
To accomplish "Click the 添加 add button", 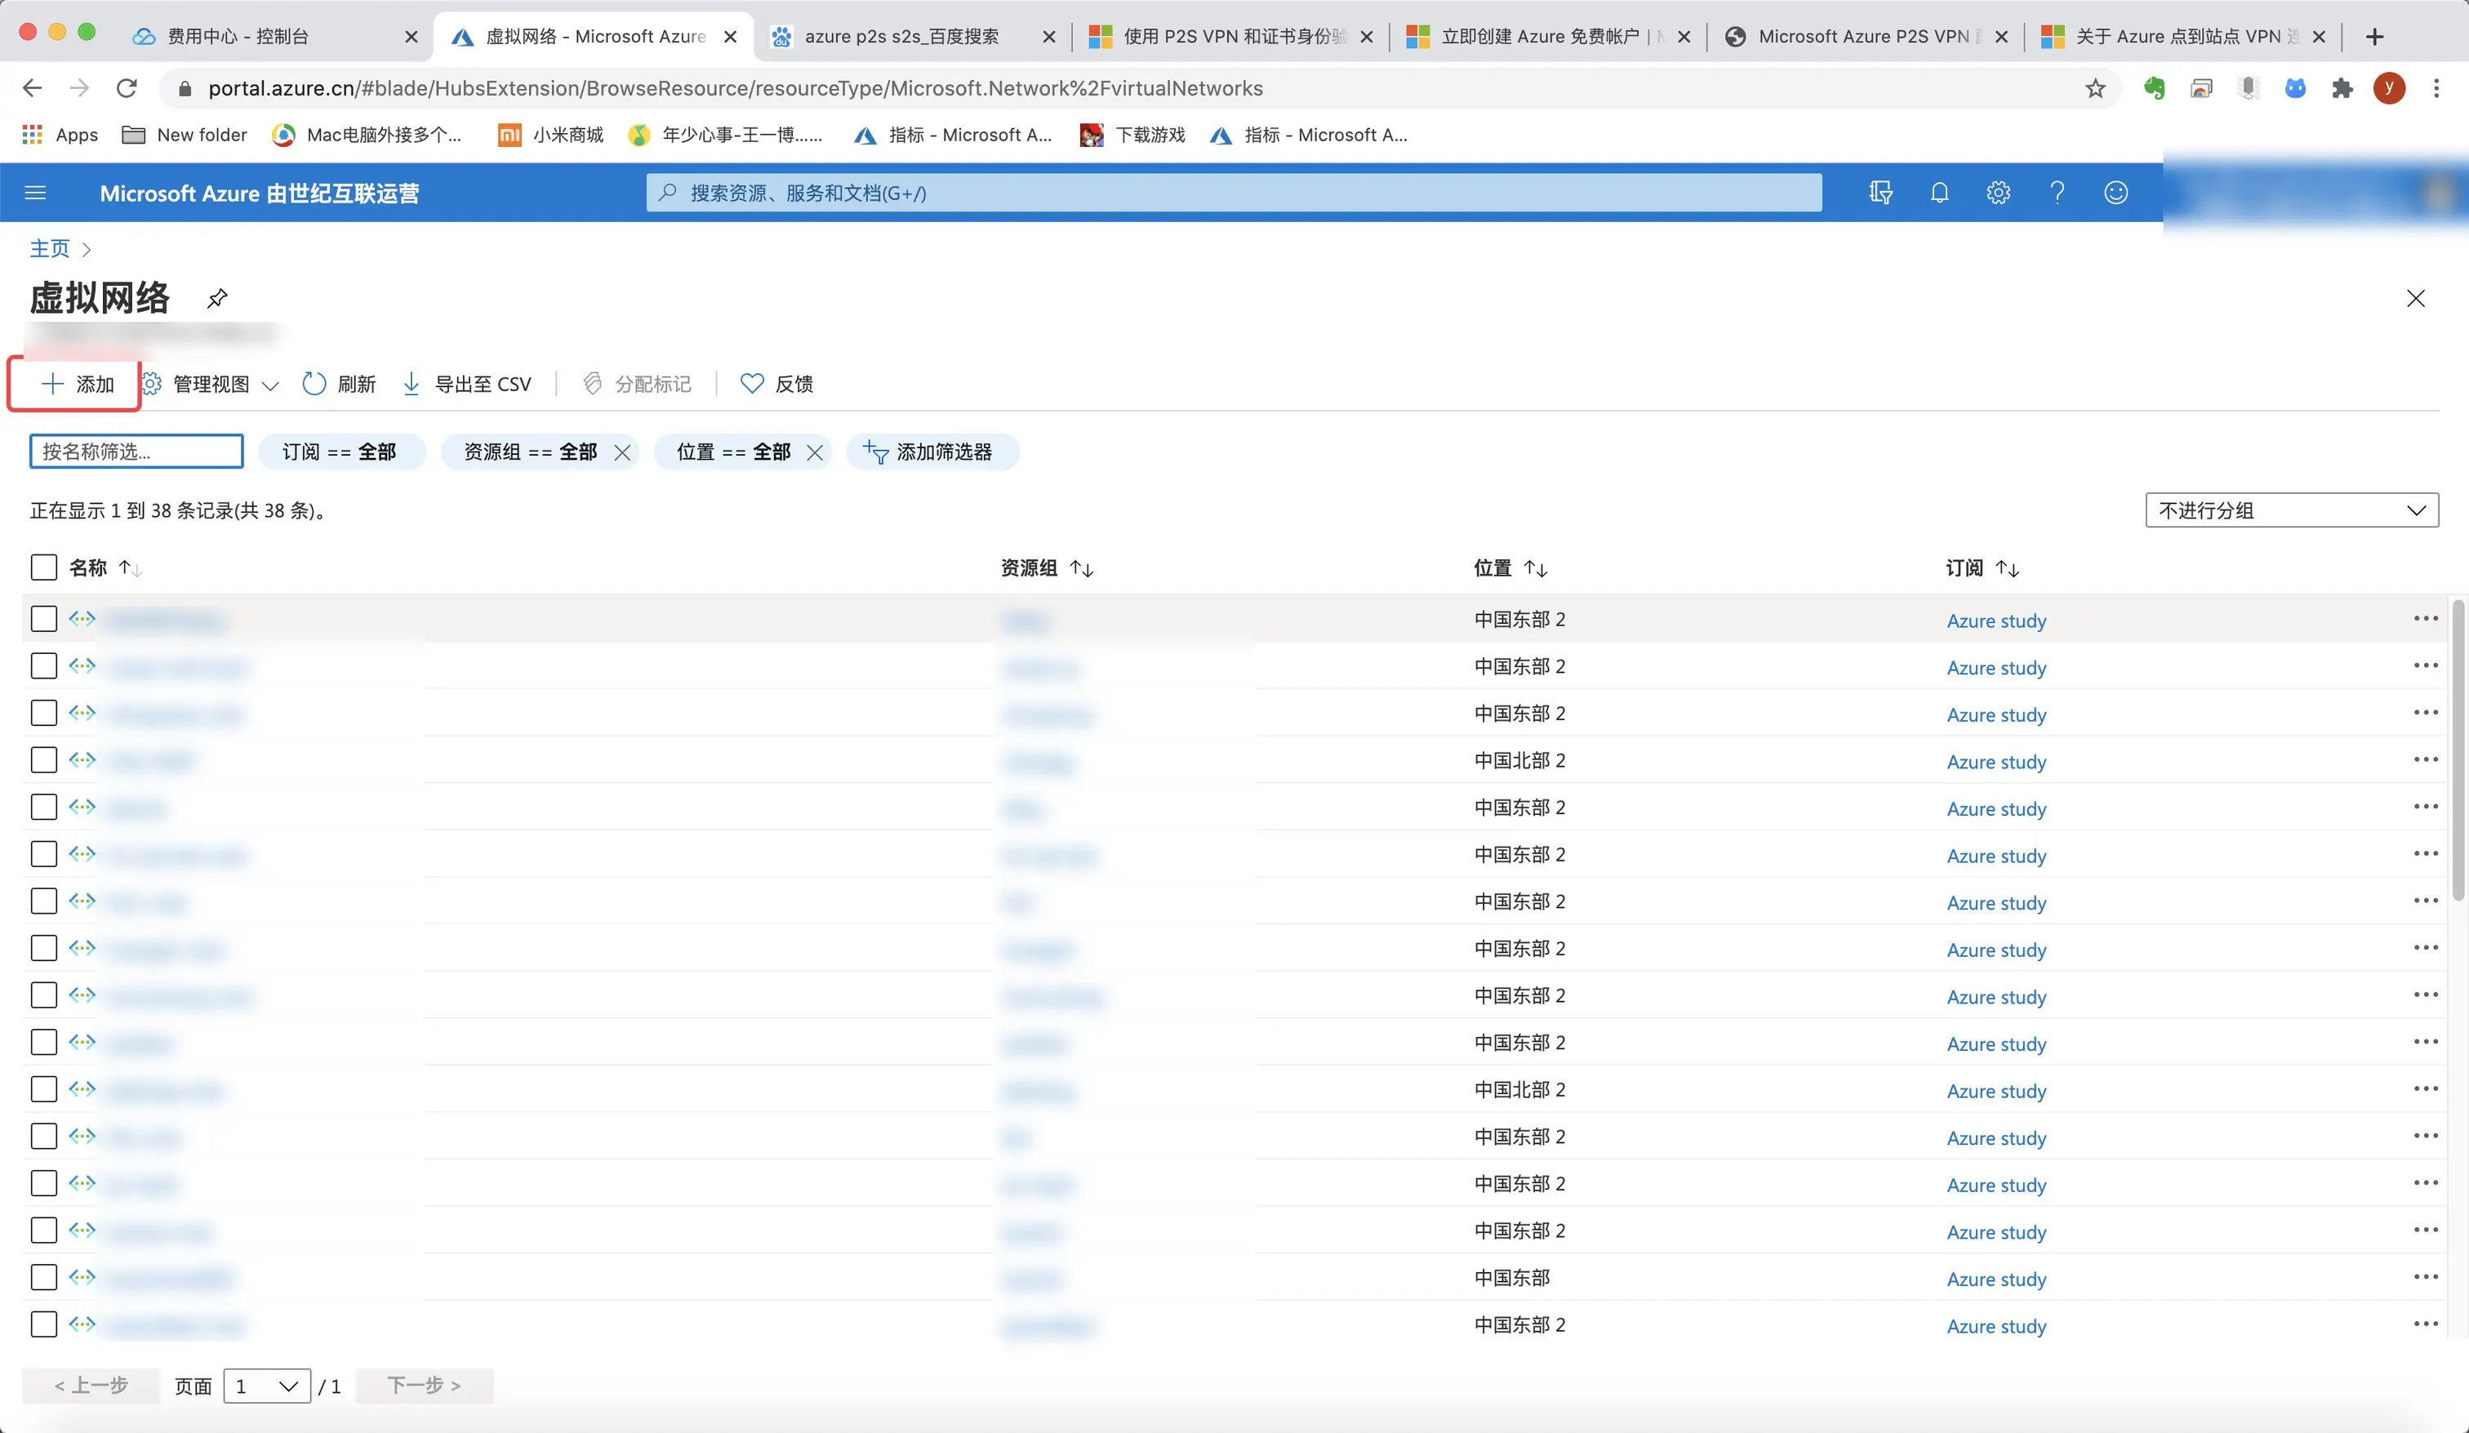I will pyautogui.click(x=77, y=385).
